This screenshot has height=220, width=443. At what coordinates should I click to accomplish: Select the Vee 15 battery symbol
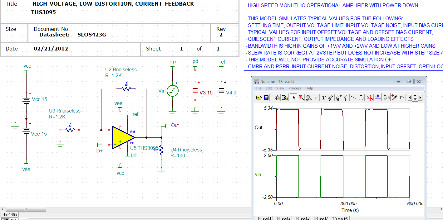tap(26, 131)
